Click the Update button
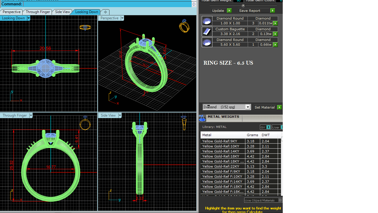The height and width of the screenshot is (213, 378). pos(218,11)
